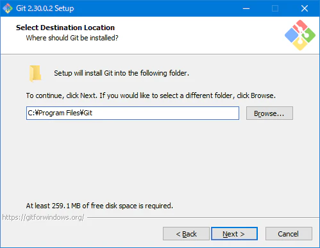Click the Git logo in header
This screenshot has height=248, width=320.
coord(300,35)
